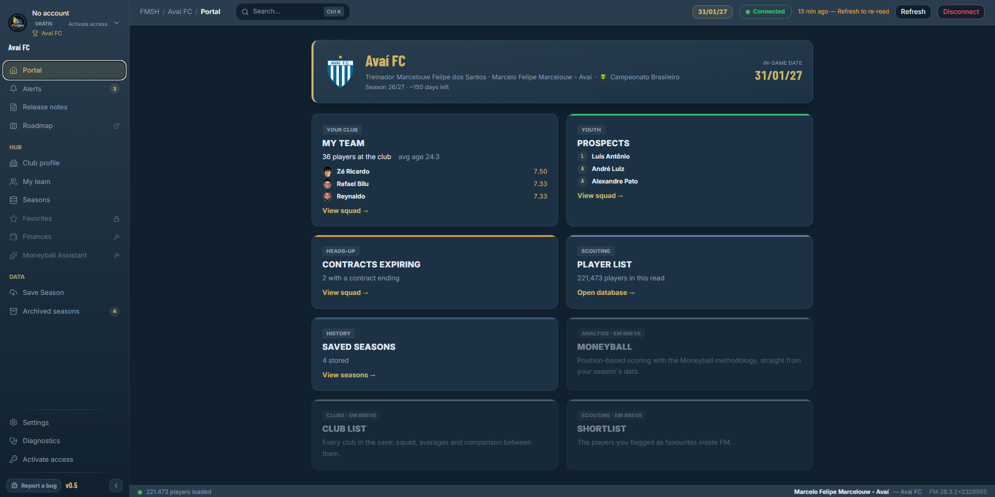This screenshot has height=497, width=995.
Task: Click the Search input field
Action: click(x=293, y=12)
